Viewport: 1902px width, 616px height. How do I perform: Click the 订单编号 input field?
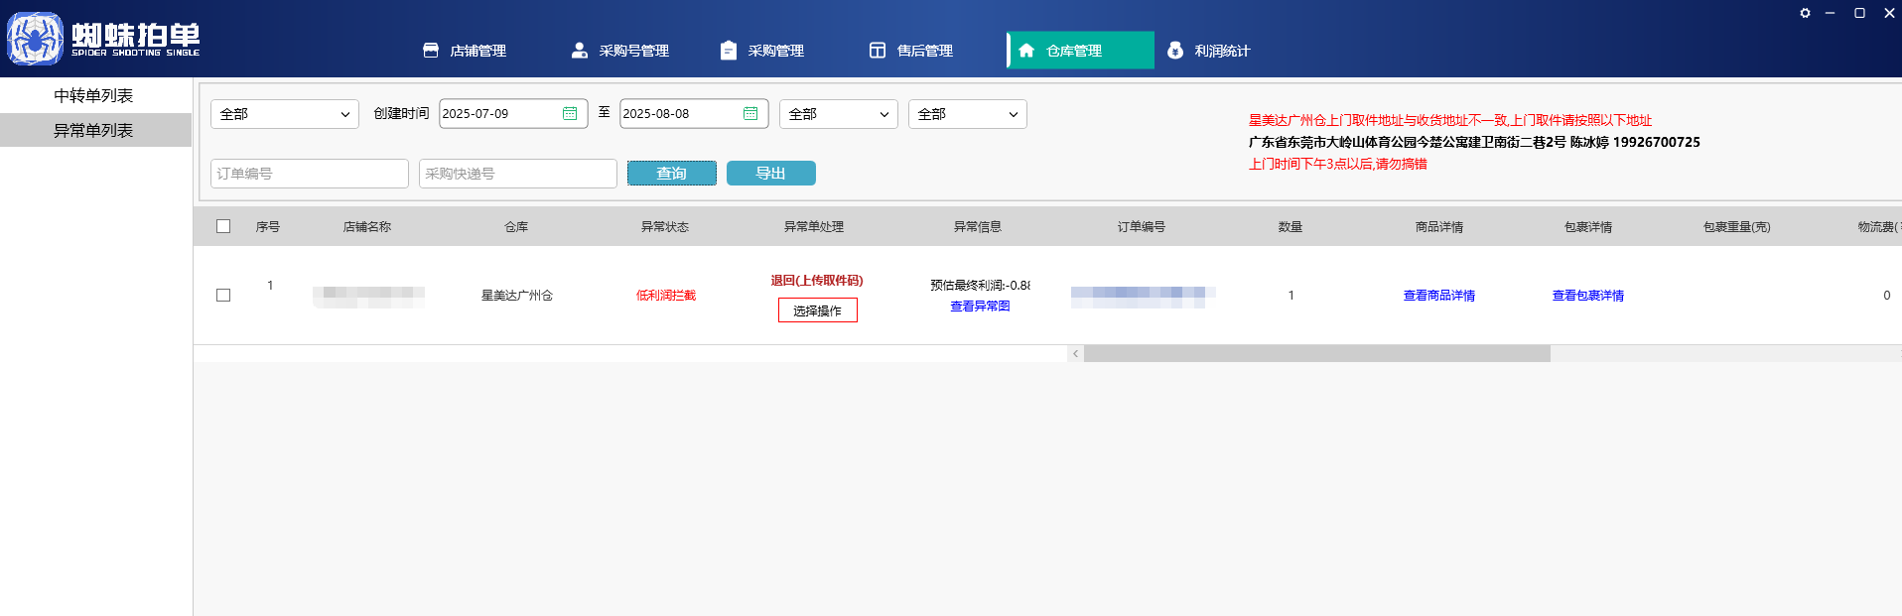tap(310, 174)
